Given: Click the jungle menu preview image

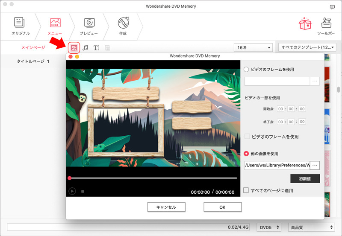Looking at the screenshot, I should (x=153, y=117).
